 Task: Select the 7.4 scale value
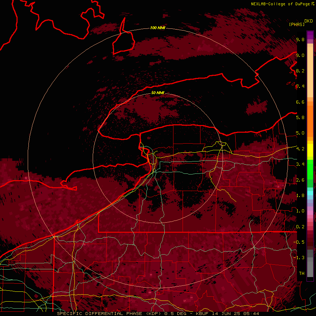[300, 86]
